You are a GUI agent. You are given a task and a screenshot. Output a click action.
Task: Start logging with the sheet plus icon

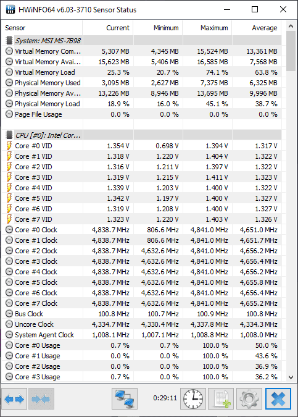point(221,399)
